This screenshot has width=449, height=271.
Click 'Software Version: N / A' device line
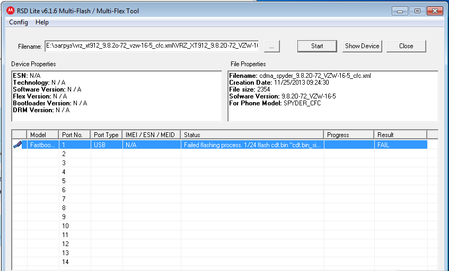tap(47, 89)
